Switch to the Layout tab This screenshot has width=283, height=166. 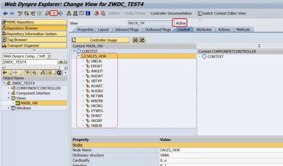(x=103, y=30)
